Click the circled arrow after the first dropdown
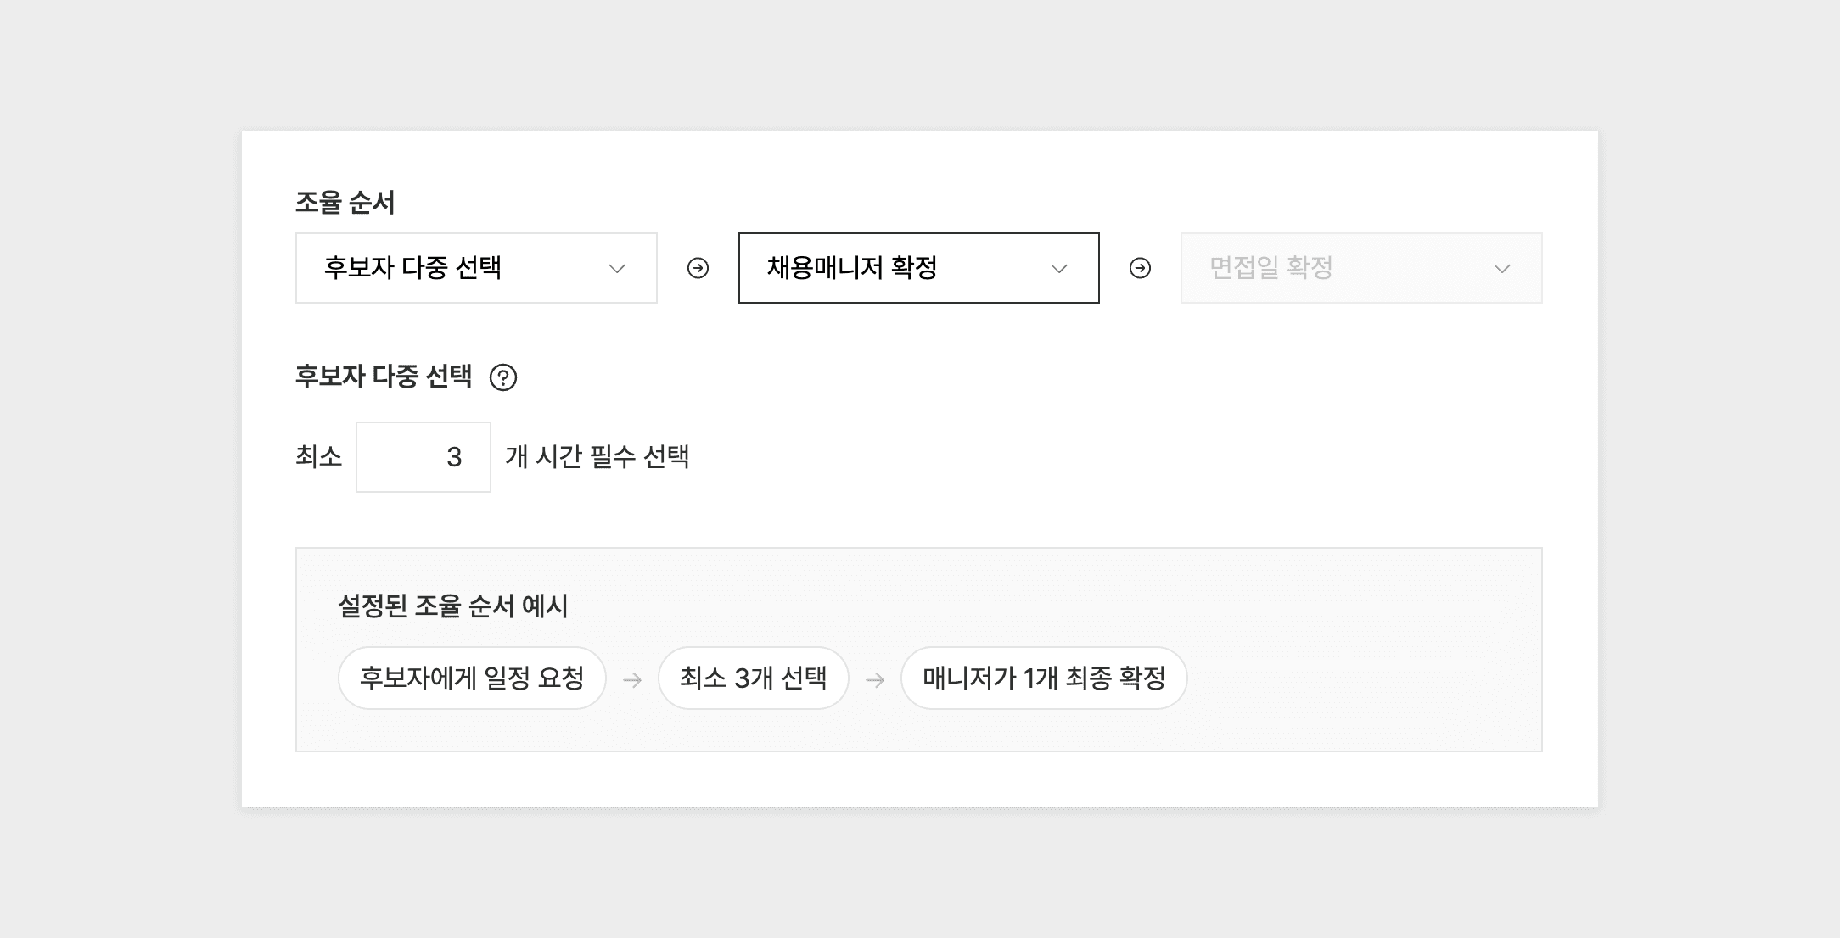This screenshot has width=1840, height=938. (x=698, y=269)
